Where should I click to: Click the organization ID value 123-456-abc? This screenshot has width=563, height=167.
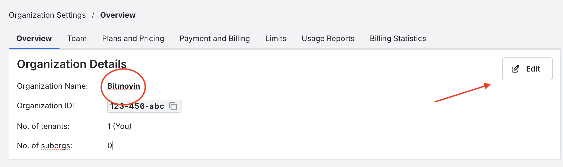pos(137,106)
